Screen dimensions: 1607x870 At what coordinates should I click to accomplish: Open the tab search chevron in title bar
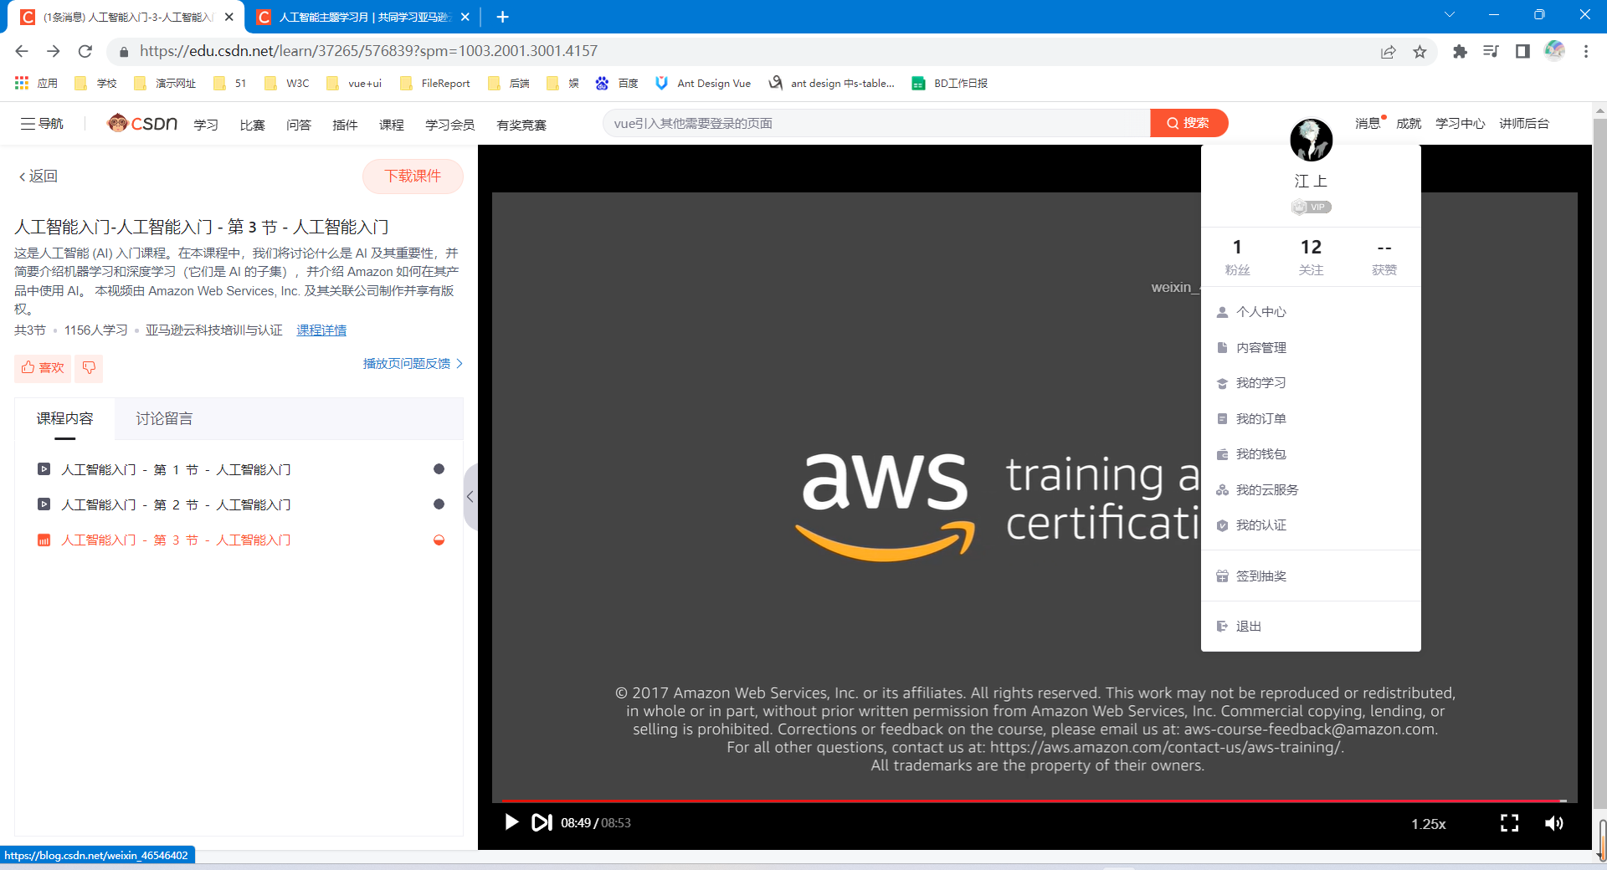(1450, 15)
